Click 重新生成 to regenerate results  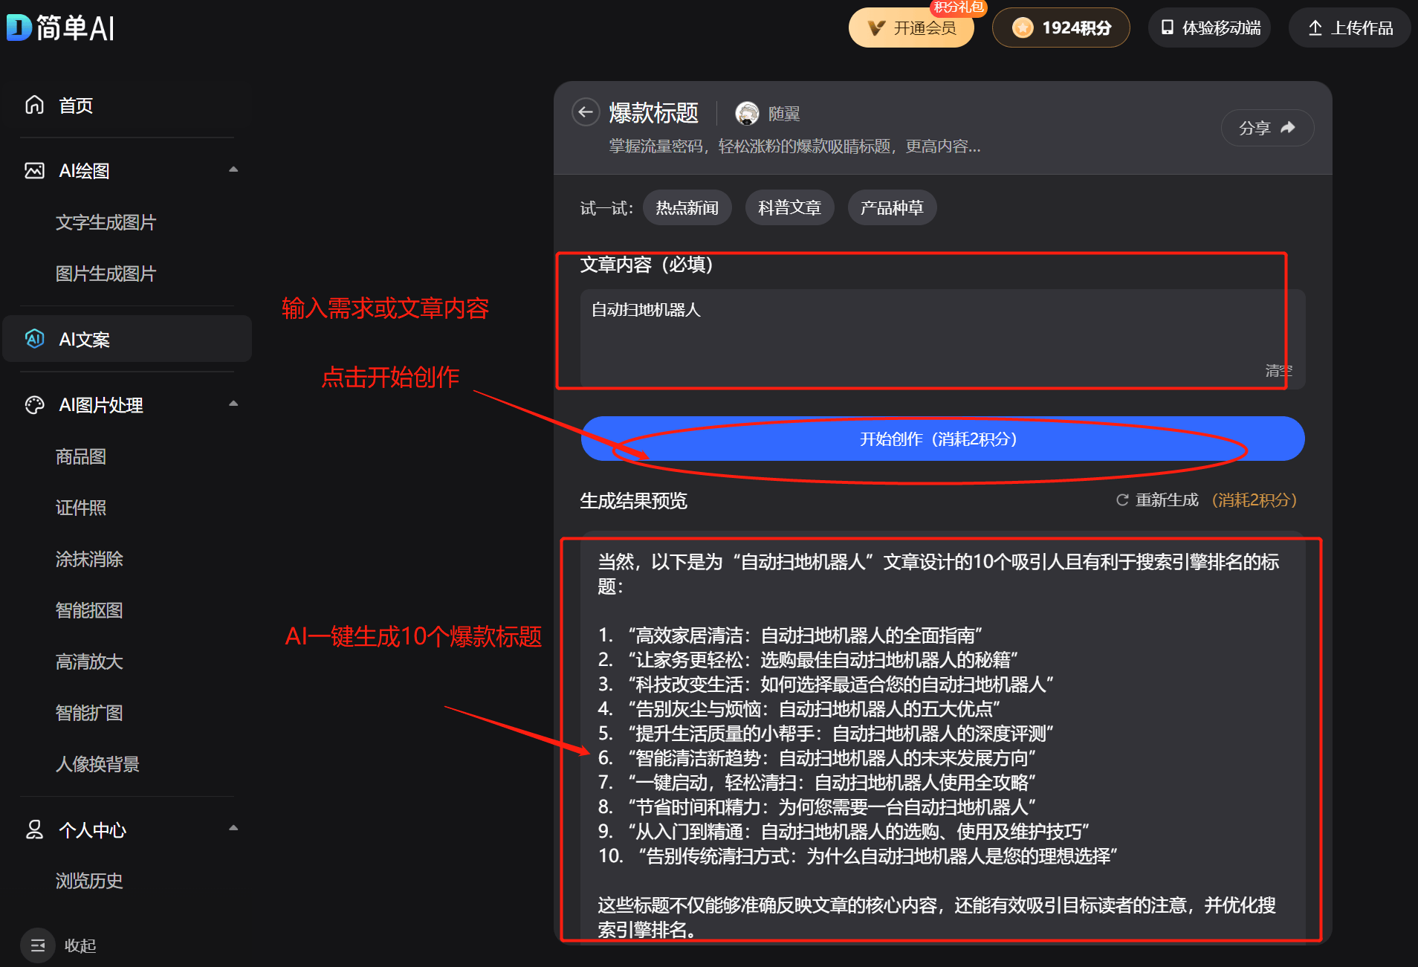point(1167,500)
